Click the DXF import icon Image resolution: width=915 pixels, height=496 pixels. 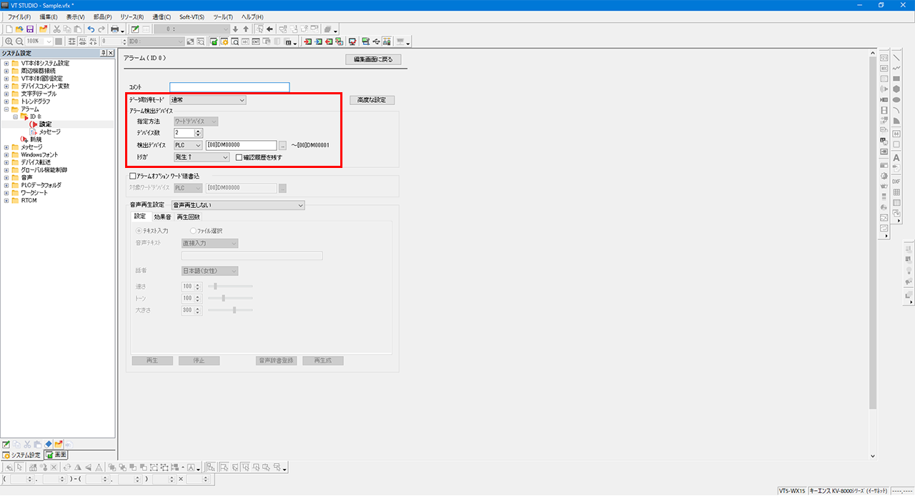(x=896, y=182)
